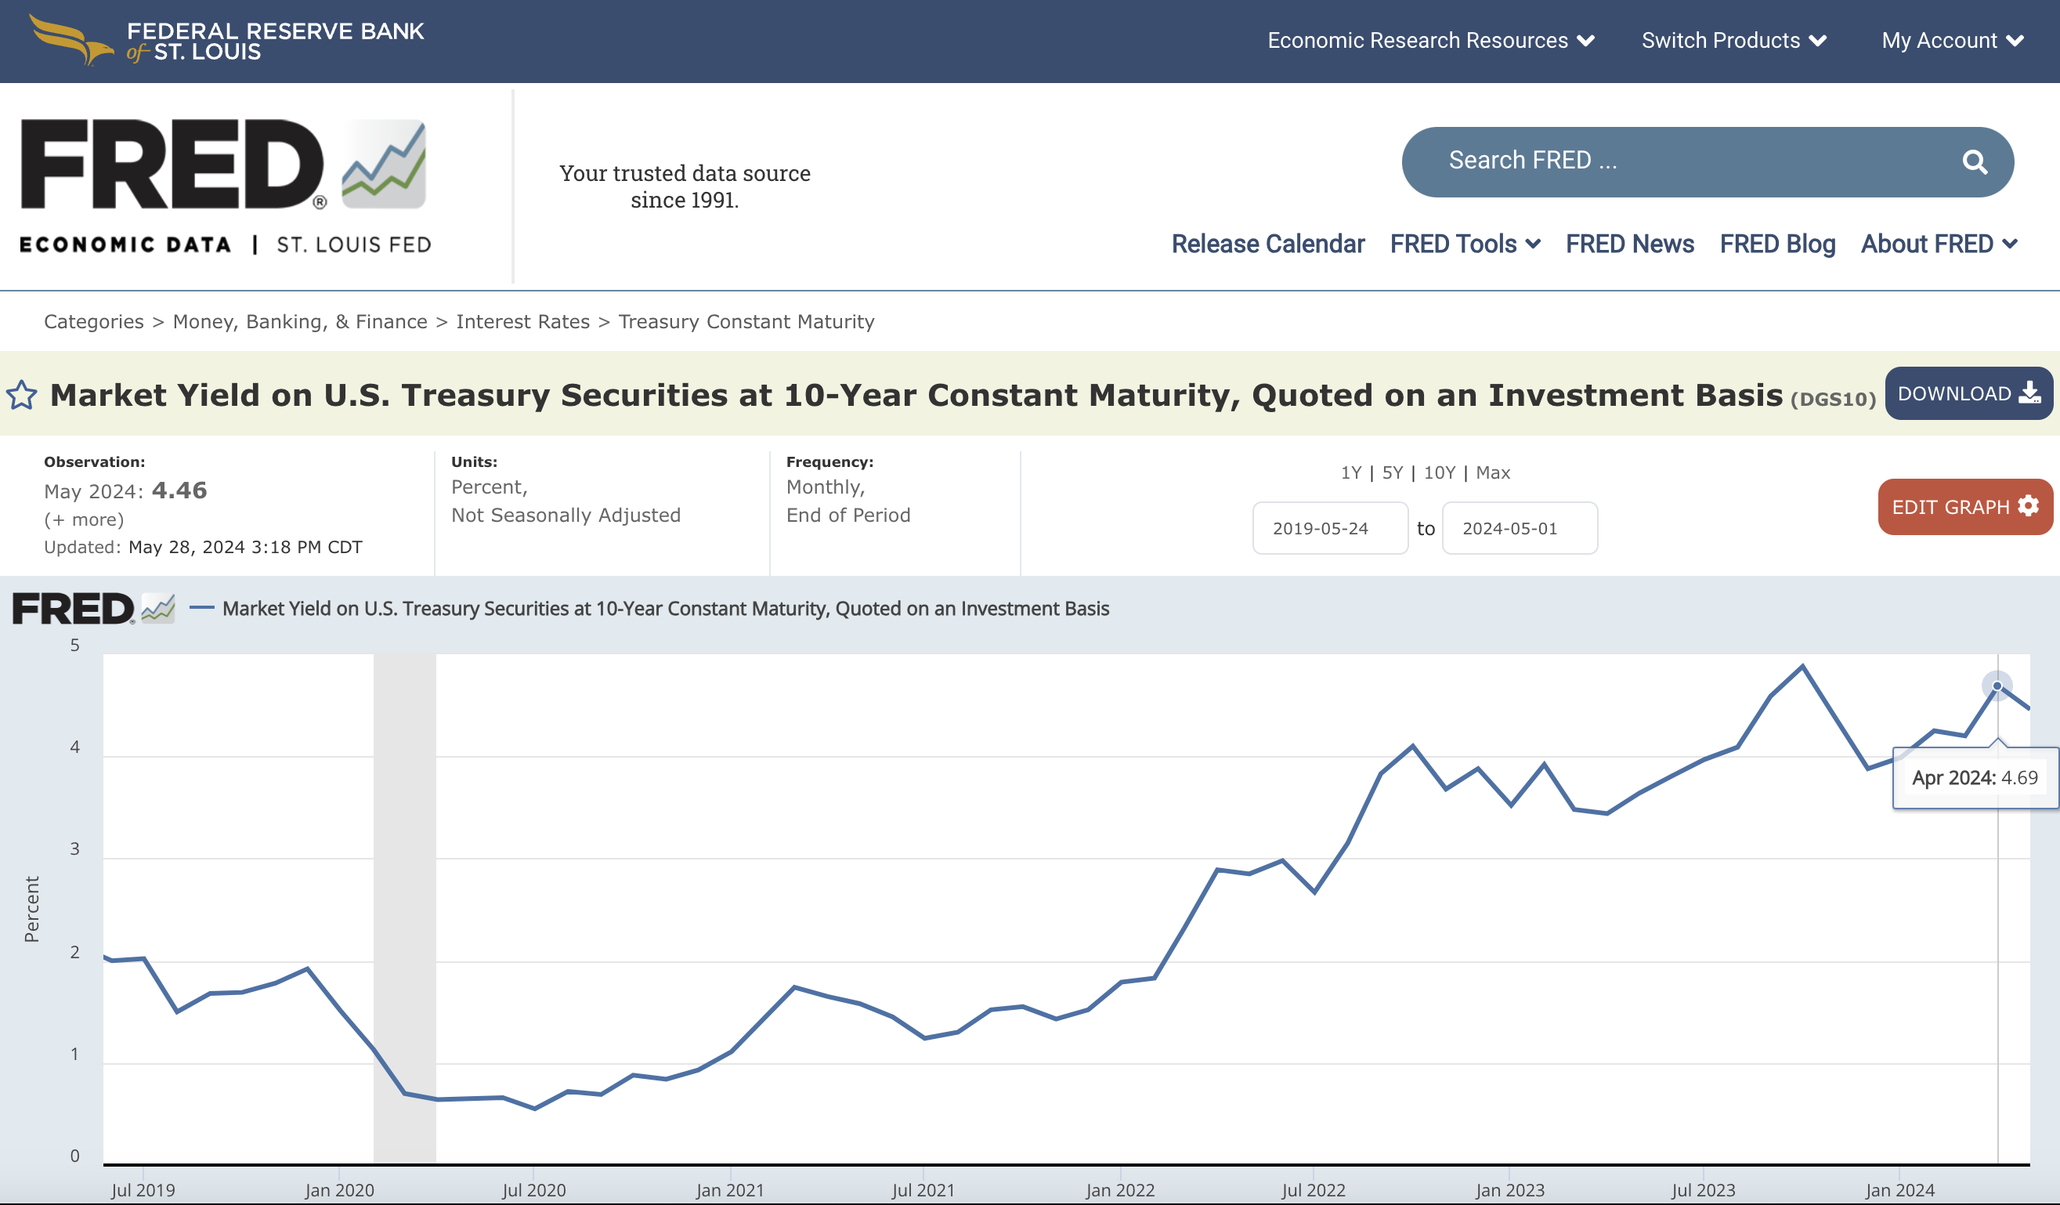Click the gray recession shaded band
This screenshot has height=1205, width=2060.
point(405,907)
